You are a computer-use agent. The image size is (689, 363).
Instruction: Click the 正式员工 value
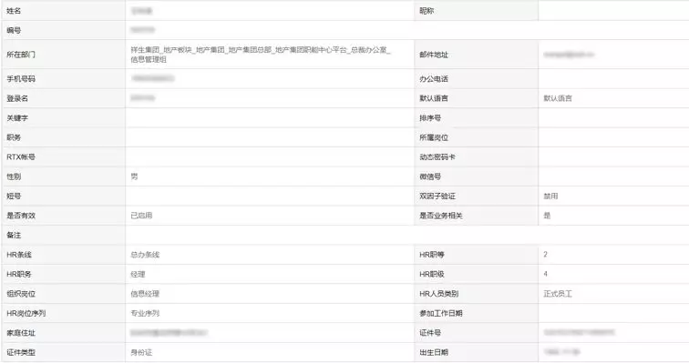click(558, 293)
